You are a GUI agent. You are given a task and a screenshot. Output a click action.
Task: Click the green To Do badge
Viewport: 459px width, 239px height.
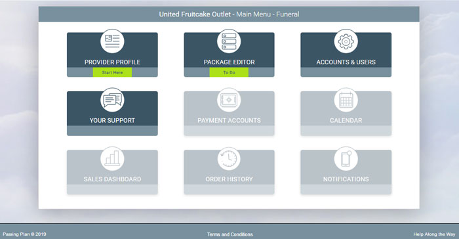[x=229, y=72]
